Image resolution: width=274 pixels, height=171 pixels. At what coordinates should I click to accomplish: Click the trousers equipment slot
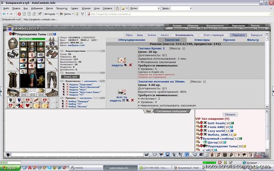pyautogui.click(x=52, y=79)
